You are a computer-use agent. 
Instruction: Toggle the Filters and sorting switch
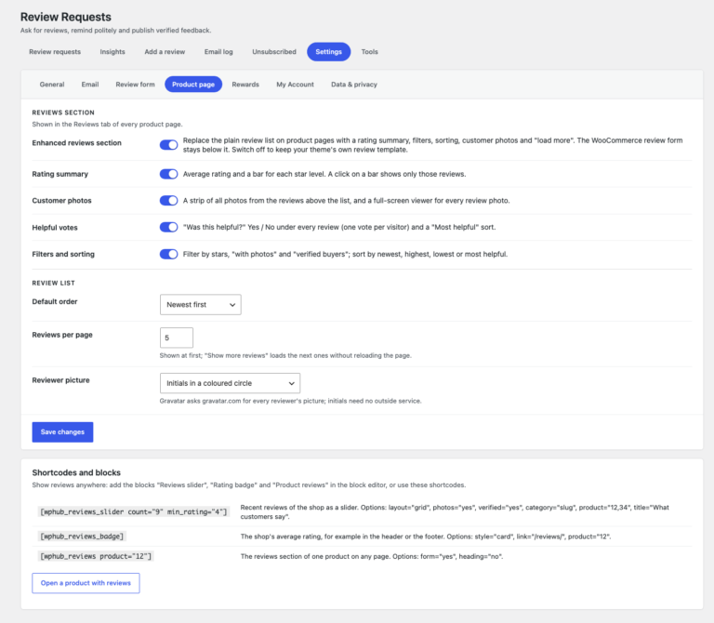click(168, 254)
